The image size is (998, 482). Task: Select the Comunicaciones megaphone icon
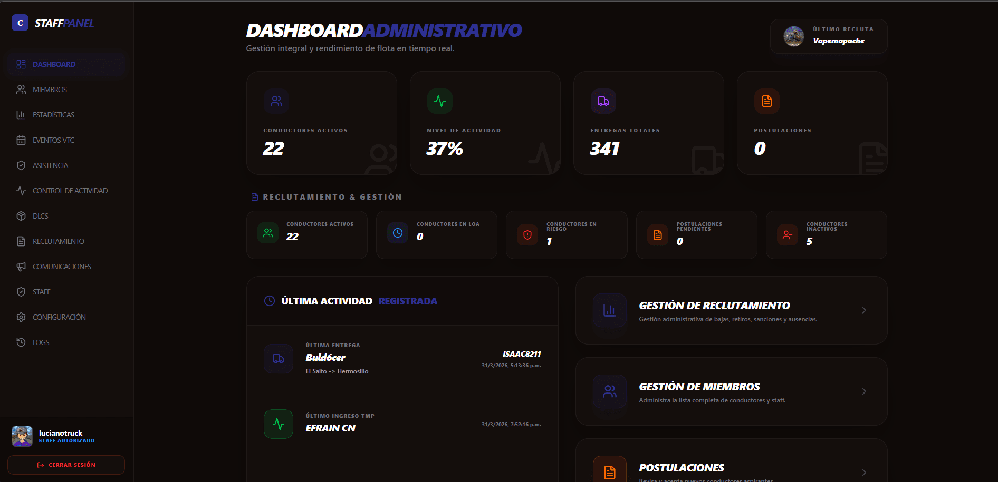click(x=21, y=266)
